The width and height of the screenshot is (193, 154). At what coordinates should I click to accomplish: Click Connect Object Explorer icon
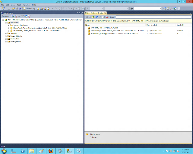12,16
